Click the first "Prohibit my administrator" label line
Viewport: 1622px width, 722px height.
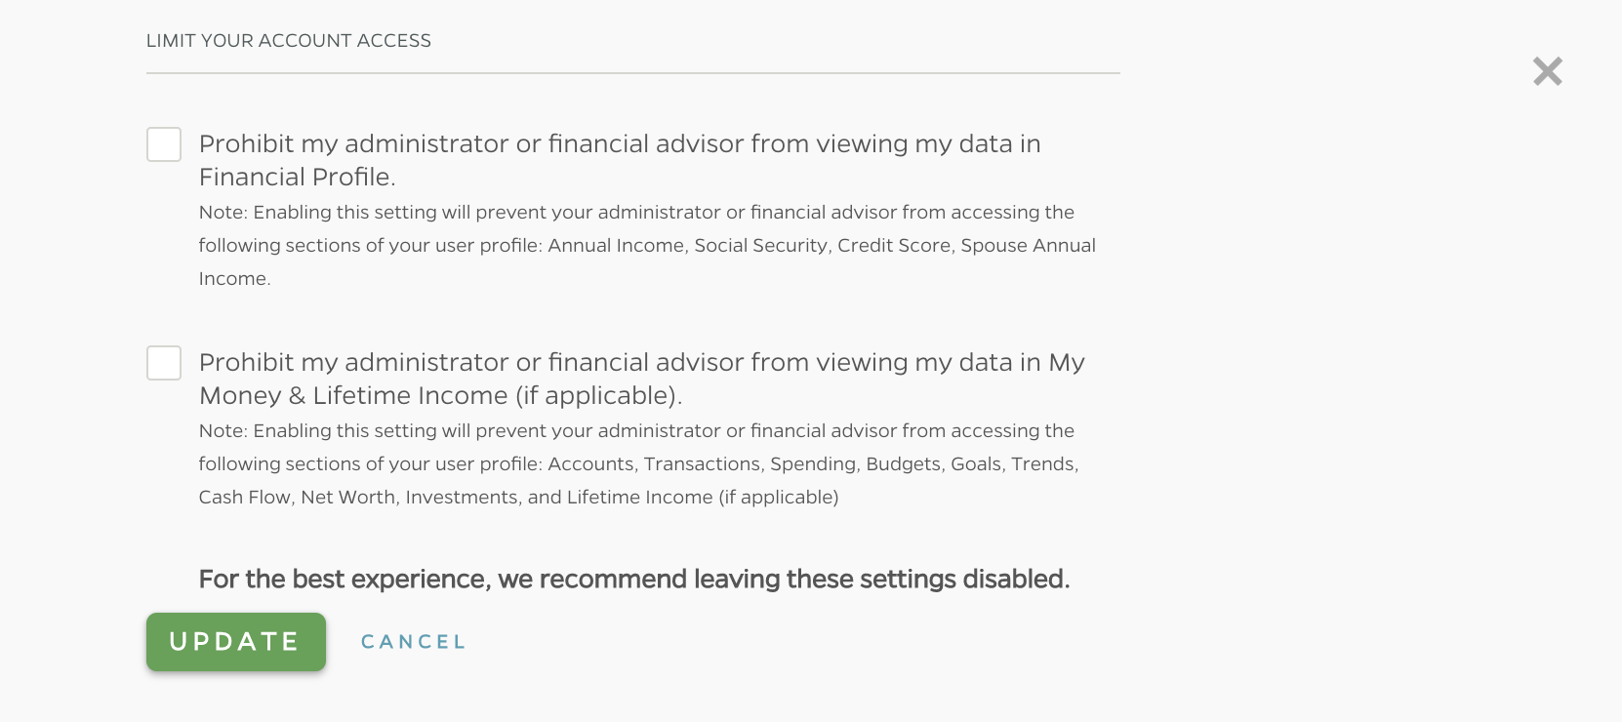619,144
